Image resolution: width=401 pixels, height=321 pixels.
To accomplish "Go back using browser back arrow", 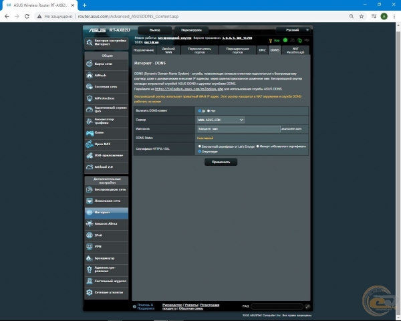I will [x=7, y=16].
